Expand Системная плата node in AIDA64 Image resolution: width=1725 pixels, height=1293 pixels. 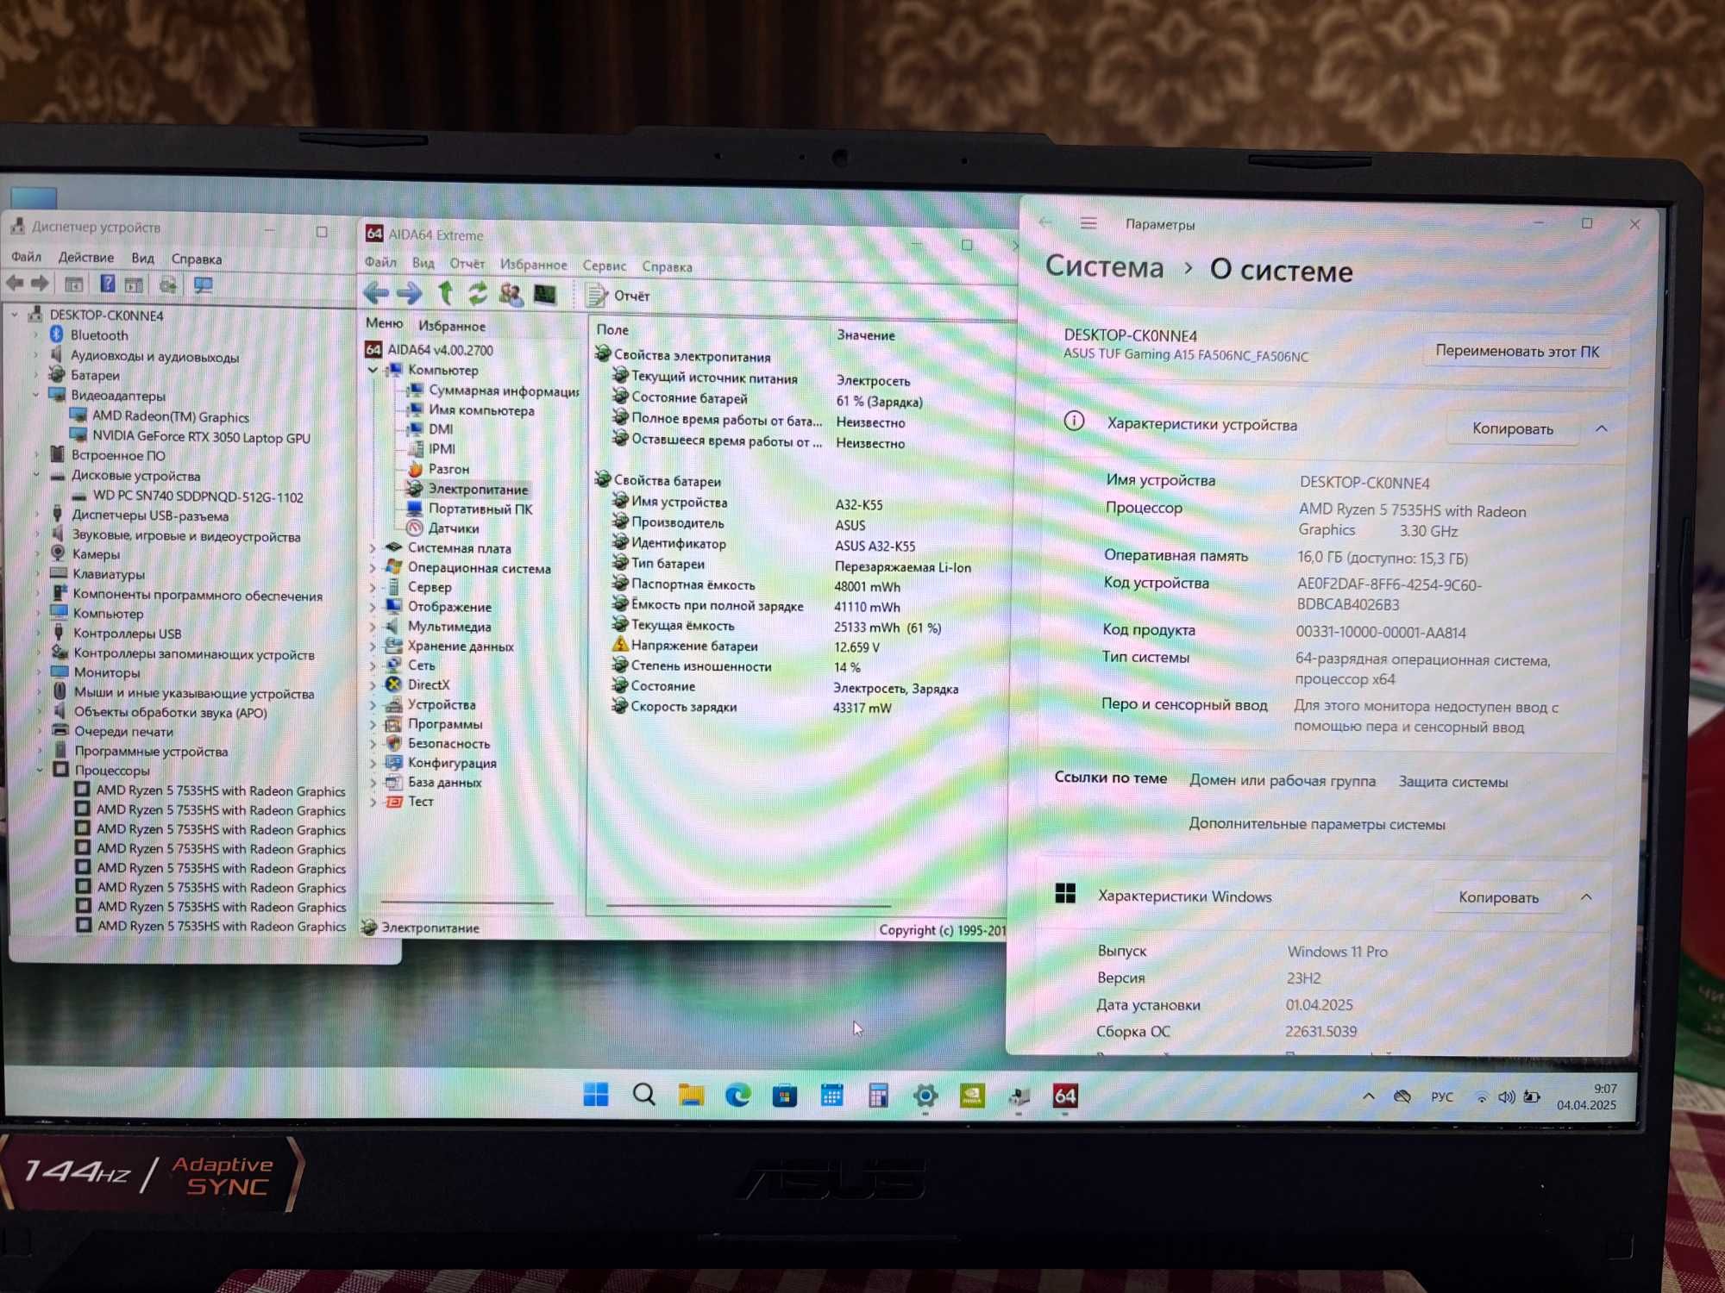click(373, 548)
